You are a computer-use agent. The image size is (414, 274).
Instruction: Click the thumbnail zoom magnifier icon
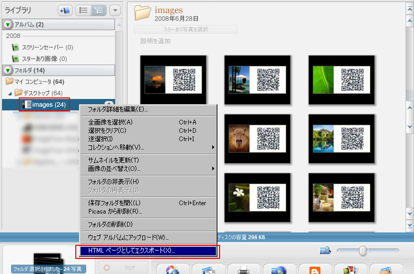pyautogui.click(x=325, y=251)
